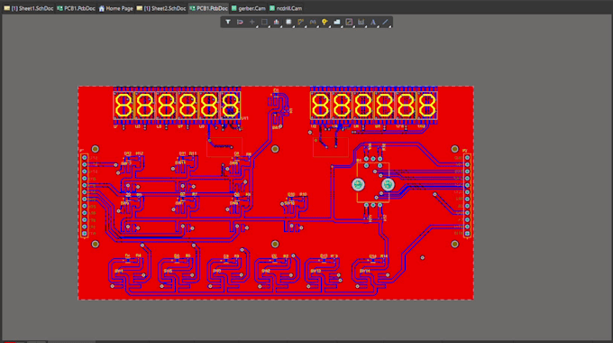Open the gerber.Cam tab
This screenshot has width=613, height=343.
pos(248,8)
